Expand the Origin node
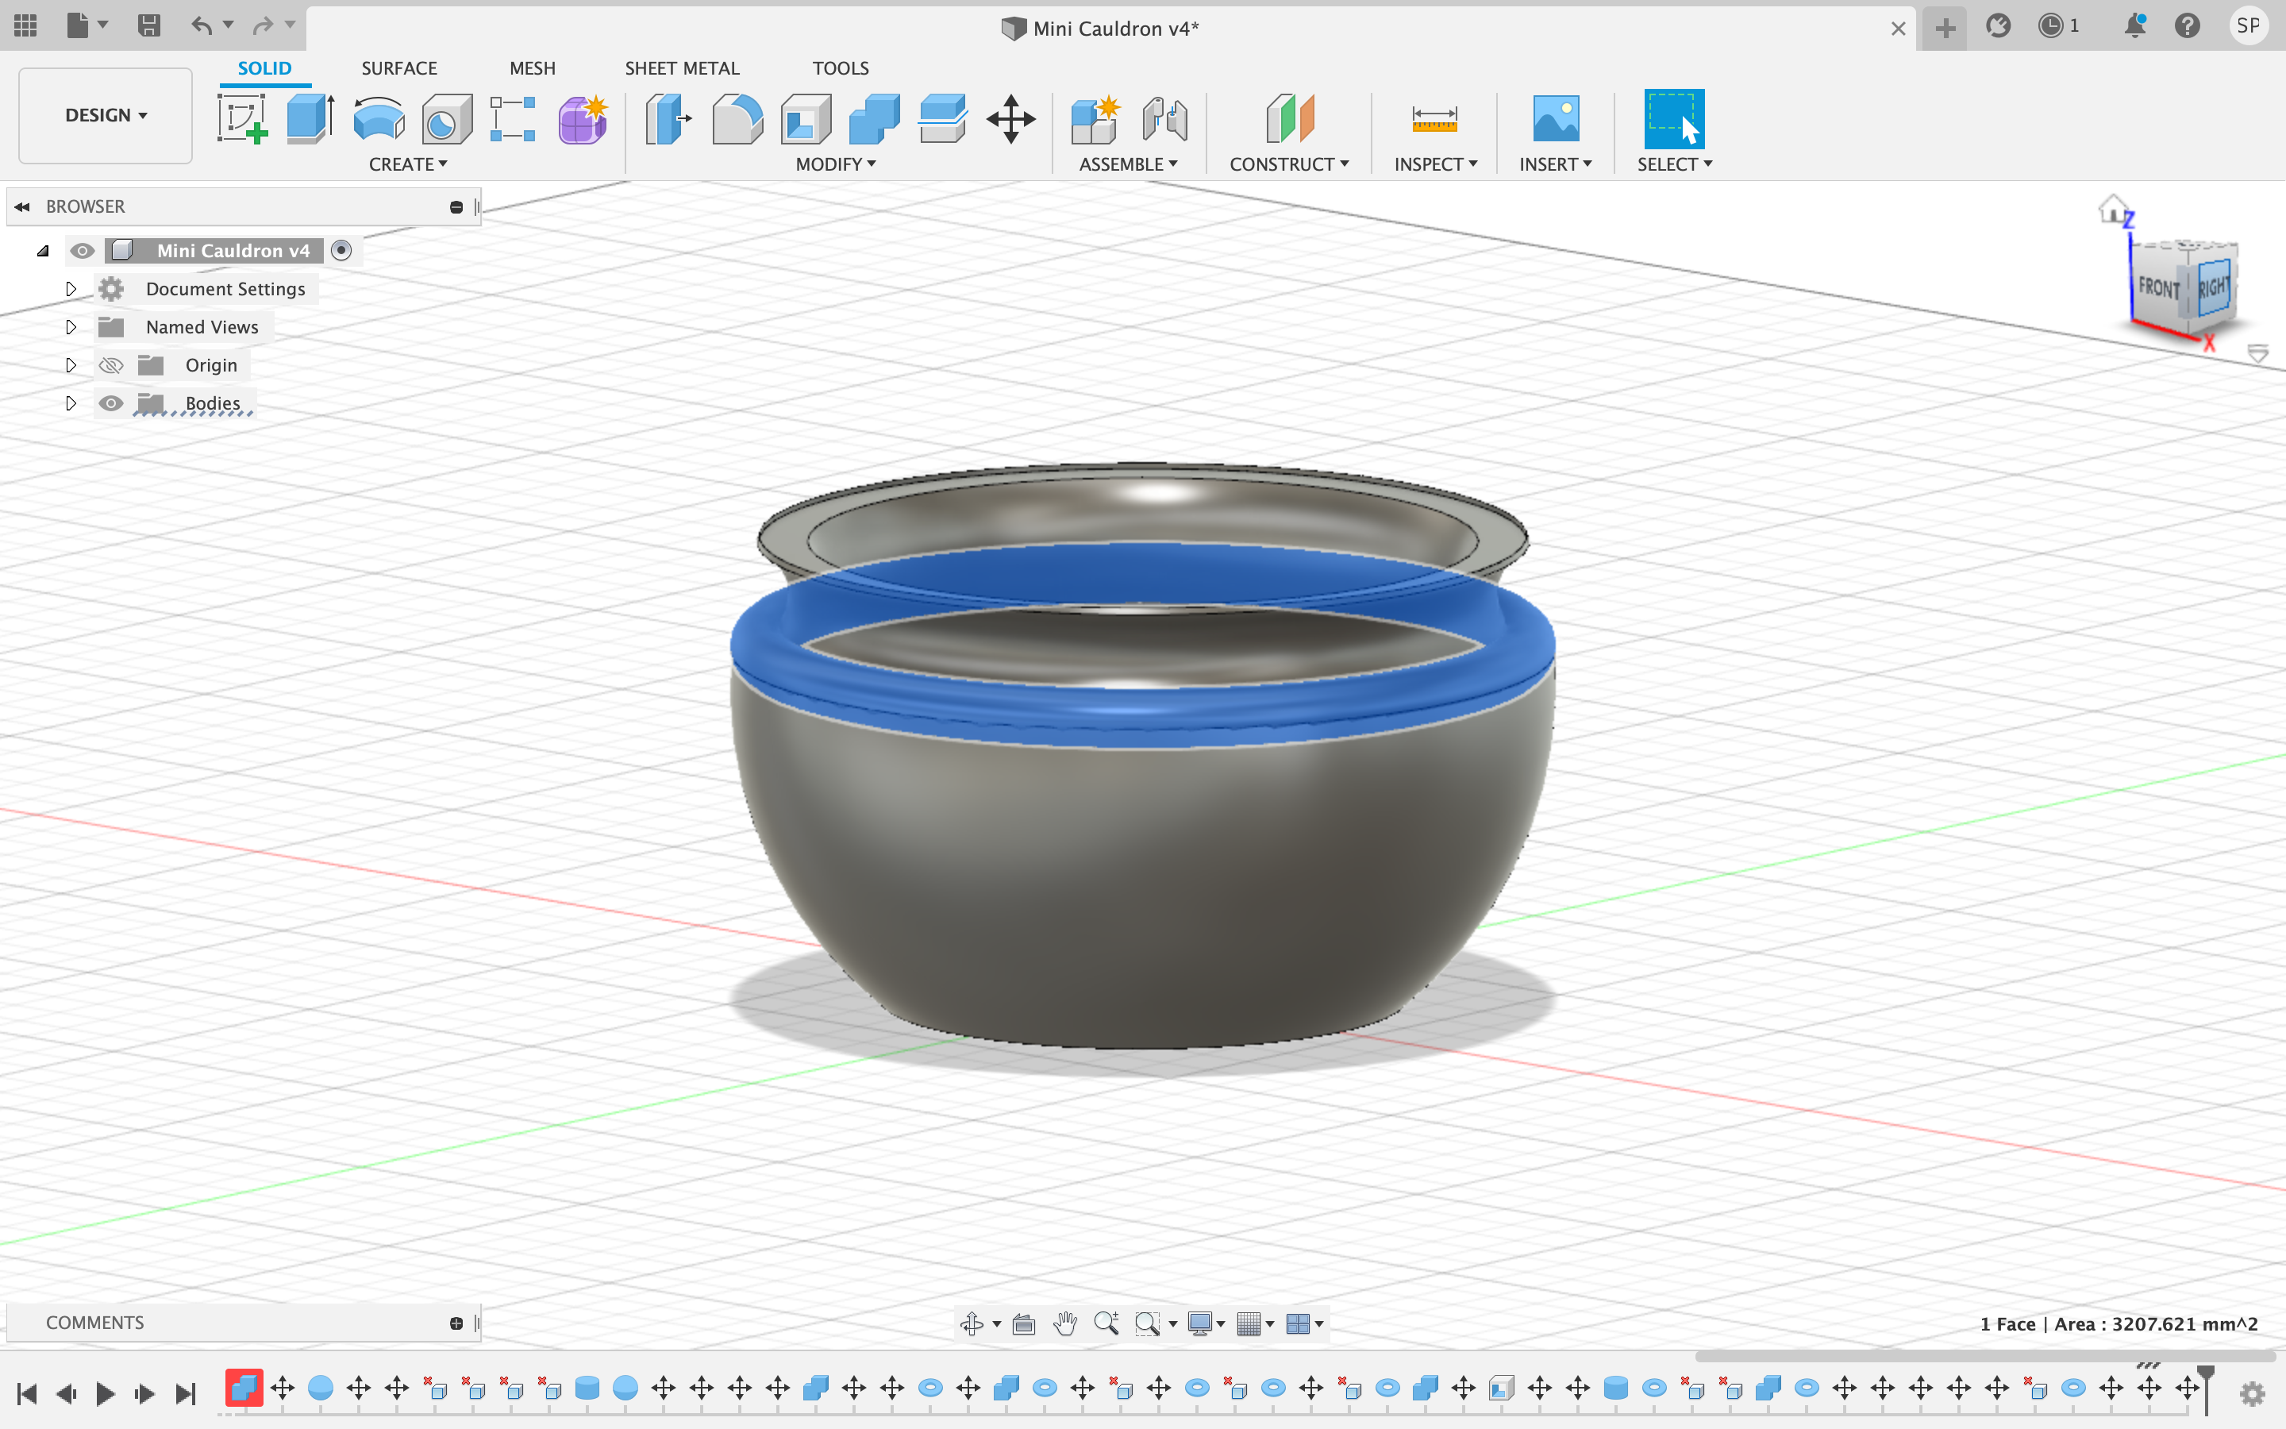 71,365
